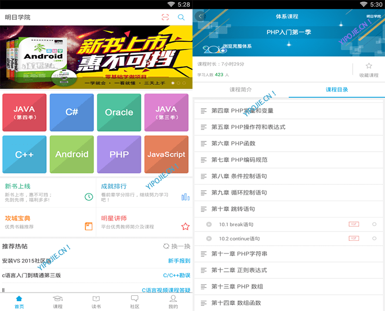Go to 课程 in bottom navigation
Image resolution: width=385 pixels, height=311 pixels.
pos(58,302)
